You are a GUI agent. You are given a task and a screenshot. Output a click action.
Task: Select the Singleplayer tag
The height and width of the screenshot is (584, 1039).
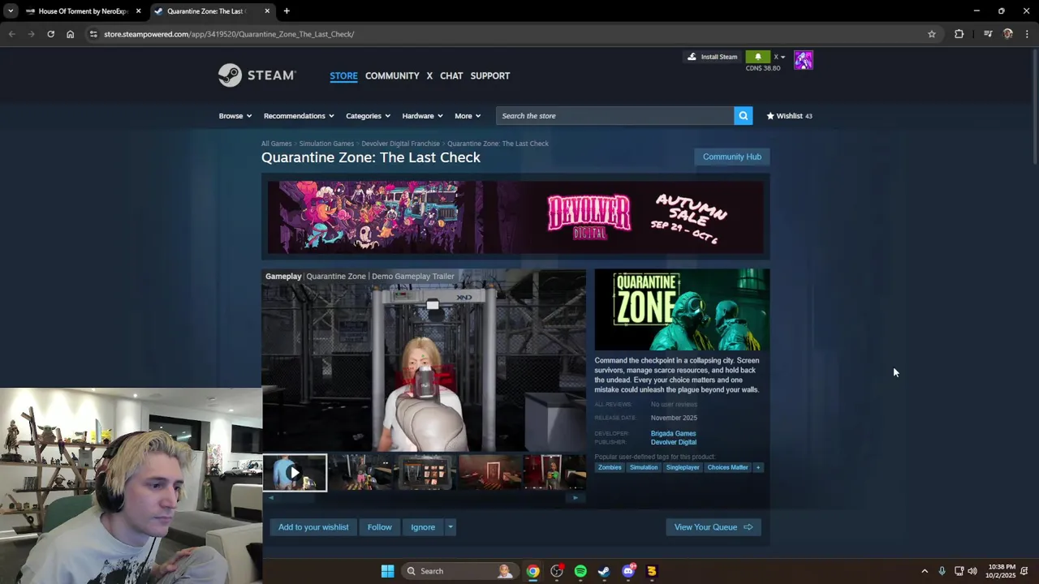pos(683,467)
